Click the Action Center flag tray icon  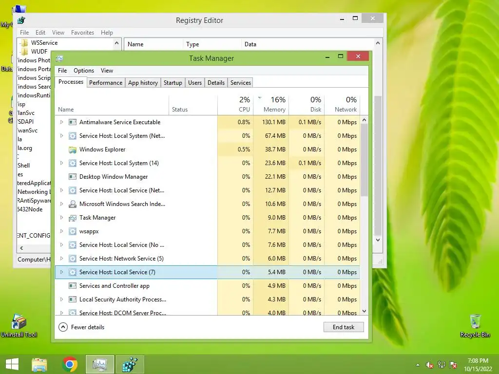[453, 365]
